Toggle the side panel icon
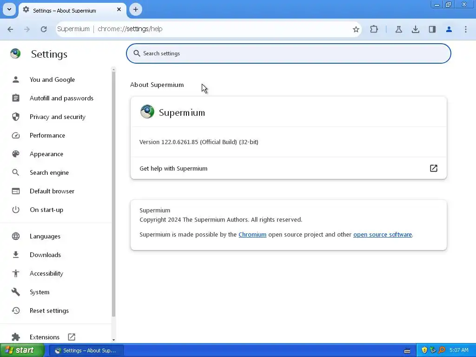Image resolution: width=476 pixels, height=357 pixels. point(432,29)
